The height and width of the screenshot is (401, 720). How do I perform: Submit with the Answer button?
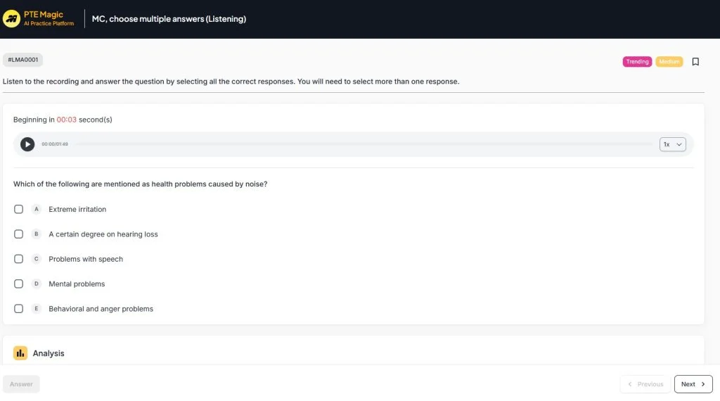(x=21, y=384)
